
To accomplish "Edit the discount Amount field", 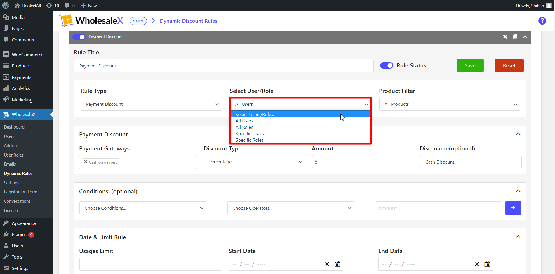I will click(363, 162).
